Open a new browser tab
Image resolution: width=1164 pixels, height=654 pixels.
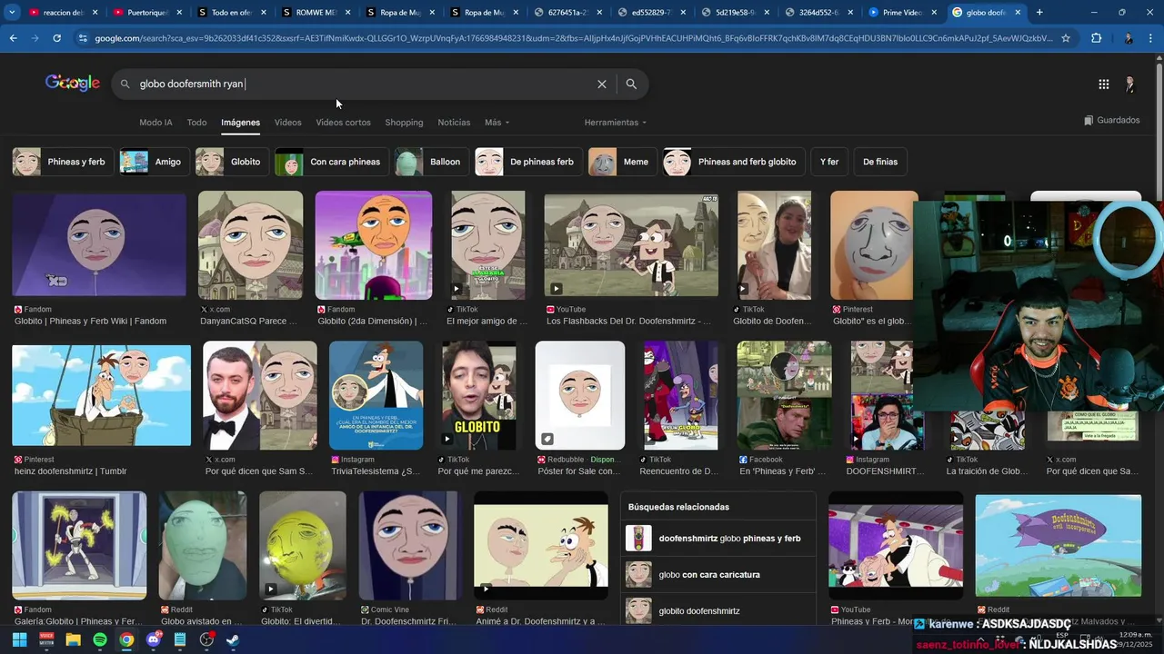(1039, 13)
